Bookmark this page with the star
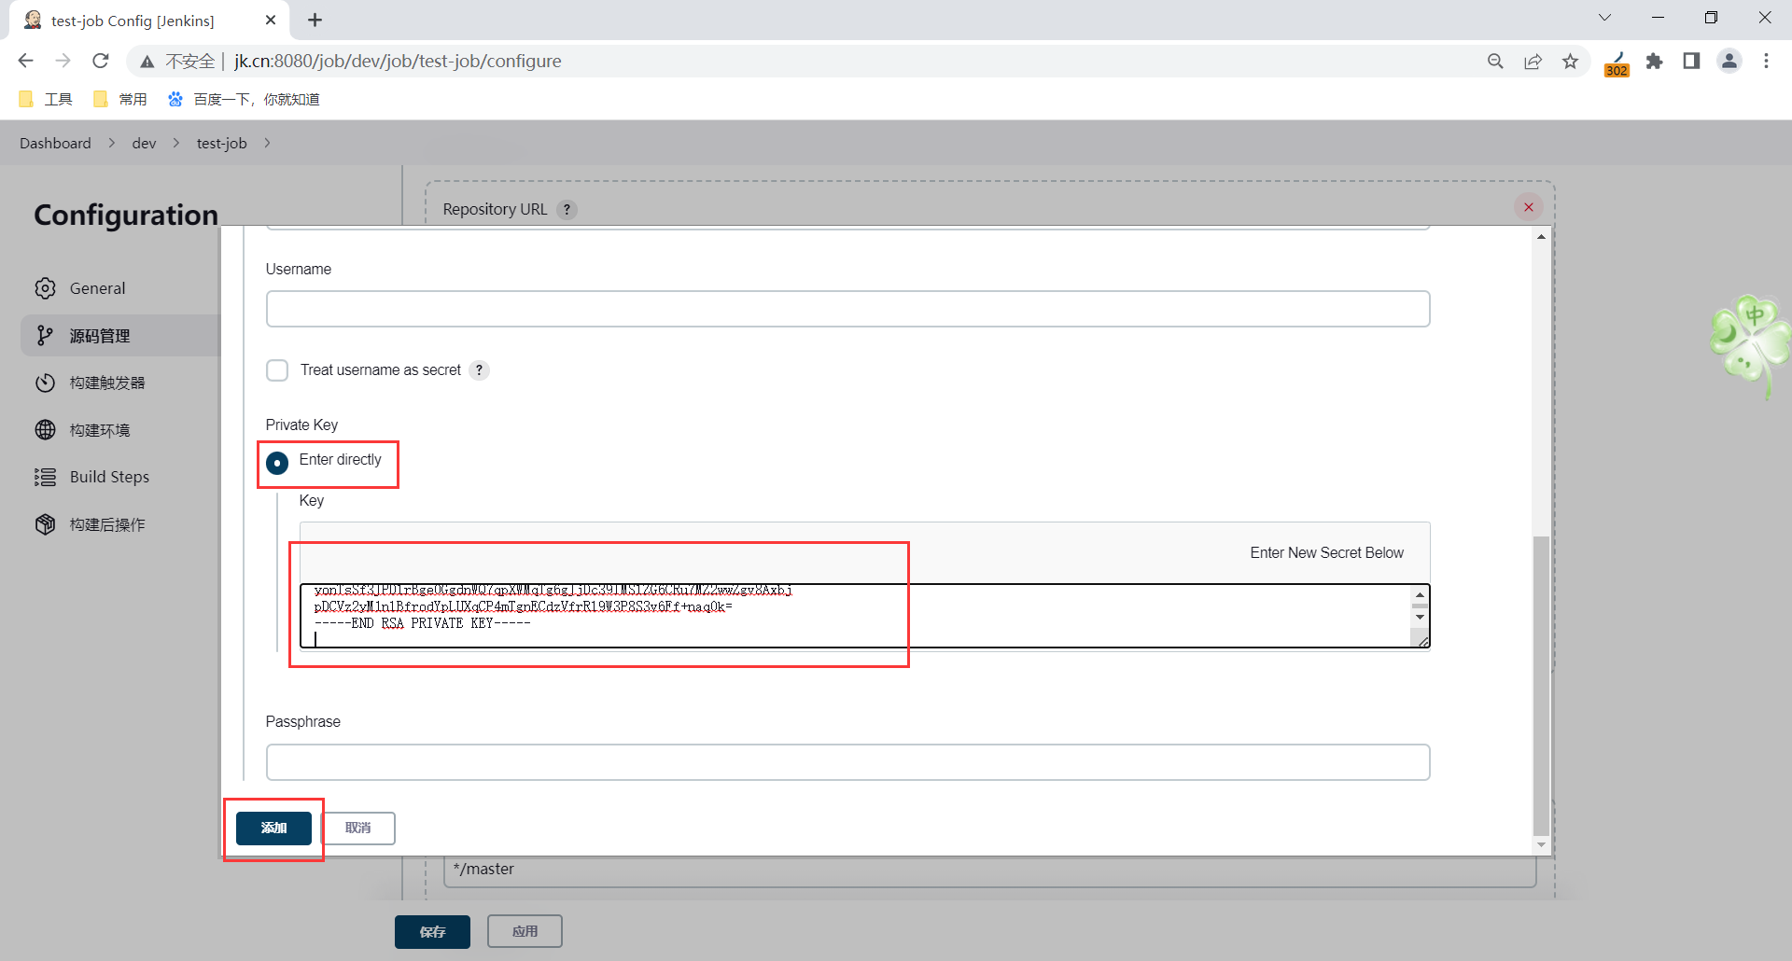This screenshot has width=1792, height=961. 1571,61
